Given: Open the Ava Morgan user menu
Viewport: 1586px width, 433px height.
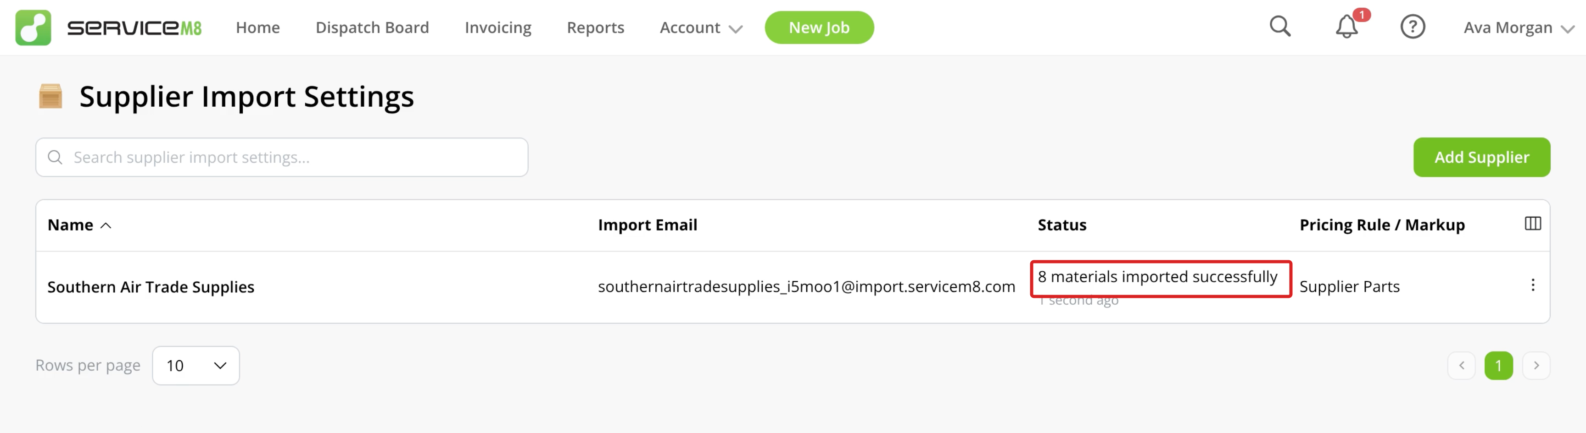Looking at the screenshot, I should pos(1518,27).
